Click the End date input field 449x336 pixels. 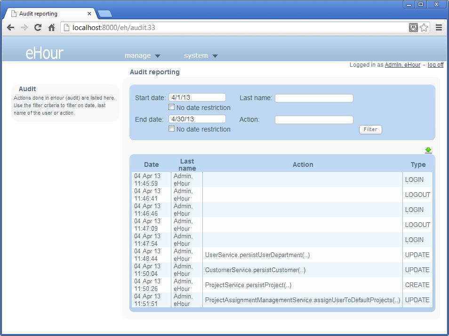point(197,119)
